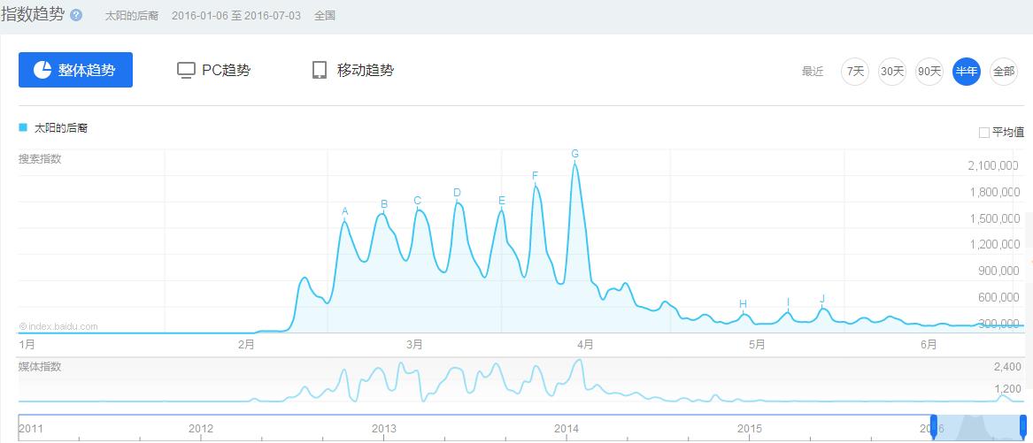Viewport: 1033px width, 443px height.
Task: Click news marker F on the trend line
Action: [536, 176]
